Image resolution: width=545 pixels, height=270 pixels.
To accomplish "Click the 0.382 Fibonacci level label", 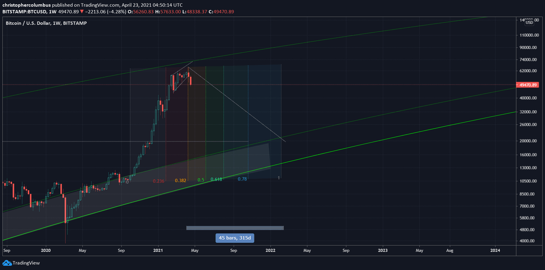I will 181,180.
